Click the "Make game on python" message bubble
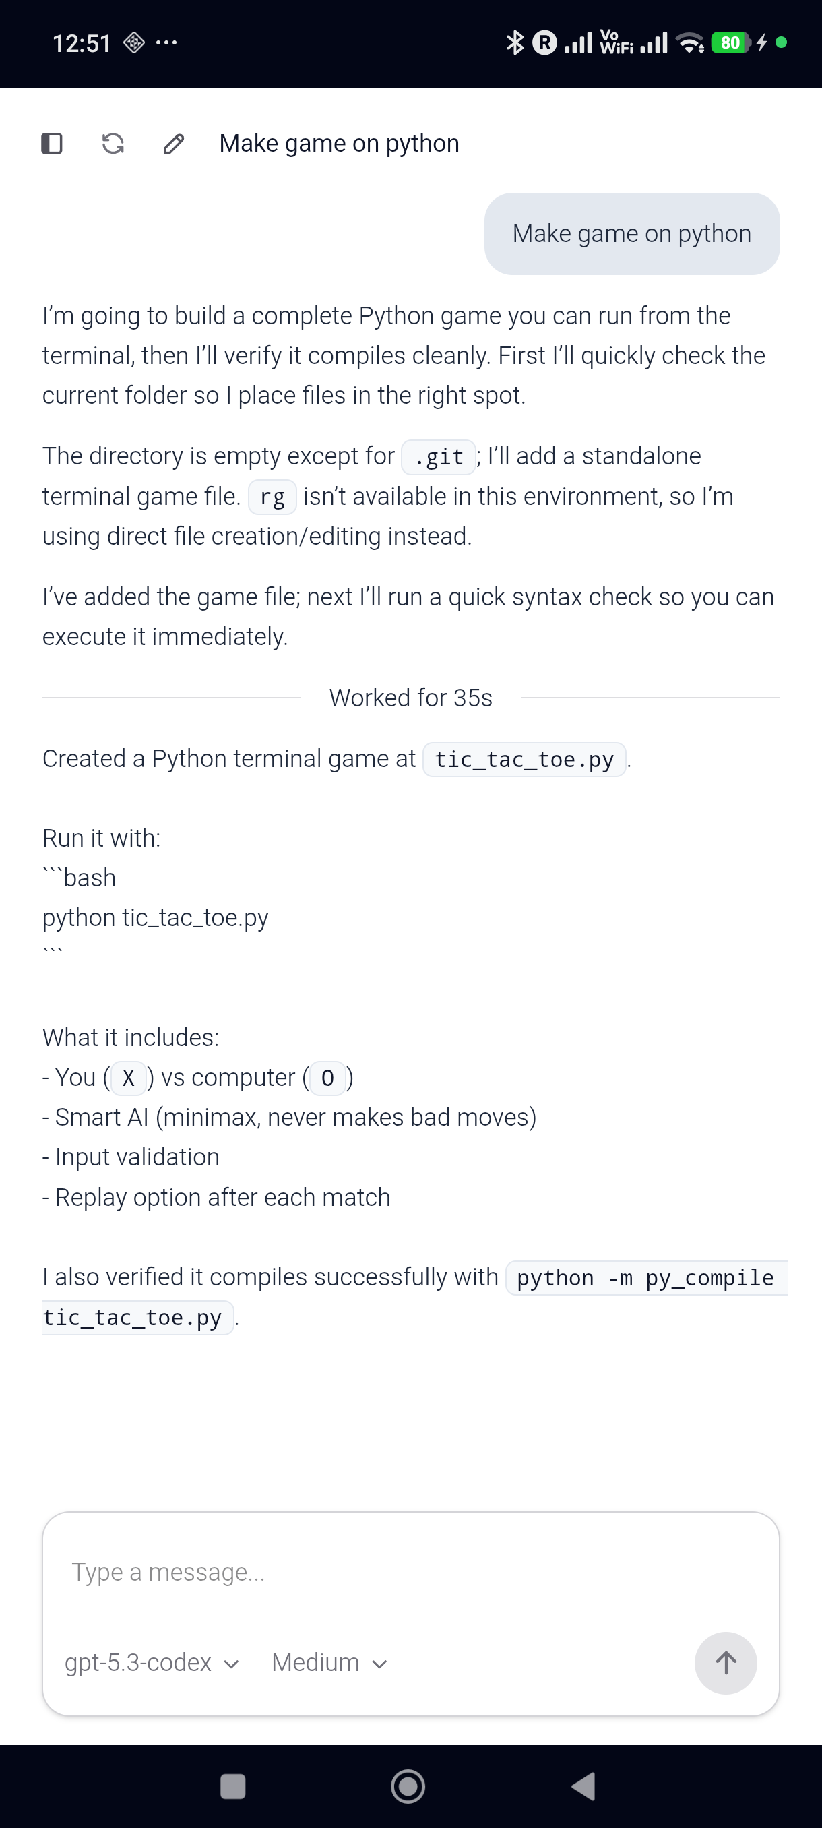Screen dimensions: 822x1828 point(631,233)
